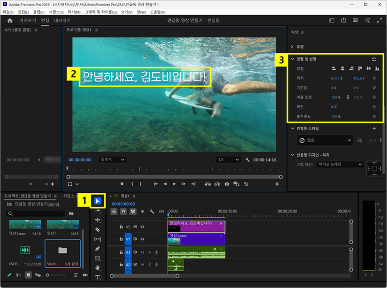Click the Home icon
Screen dimensions: 387x288
click(10, 21)
